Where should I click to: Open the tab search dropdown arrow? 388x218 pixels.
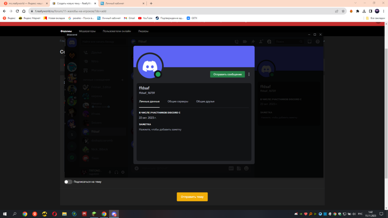click(x=355, y=3)
